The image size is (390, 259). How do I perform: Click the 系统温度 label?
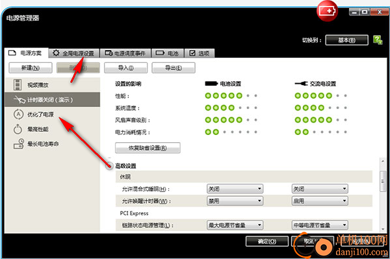(x=127, y=108)
